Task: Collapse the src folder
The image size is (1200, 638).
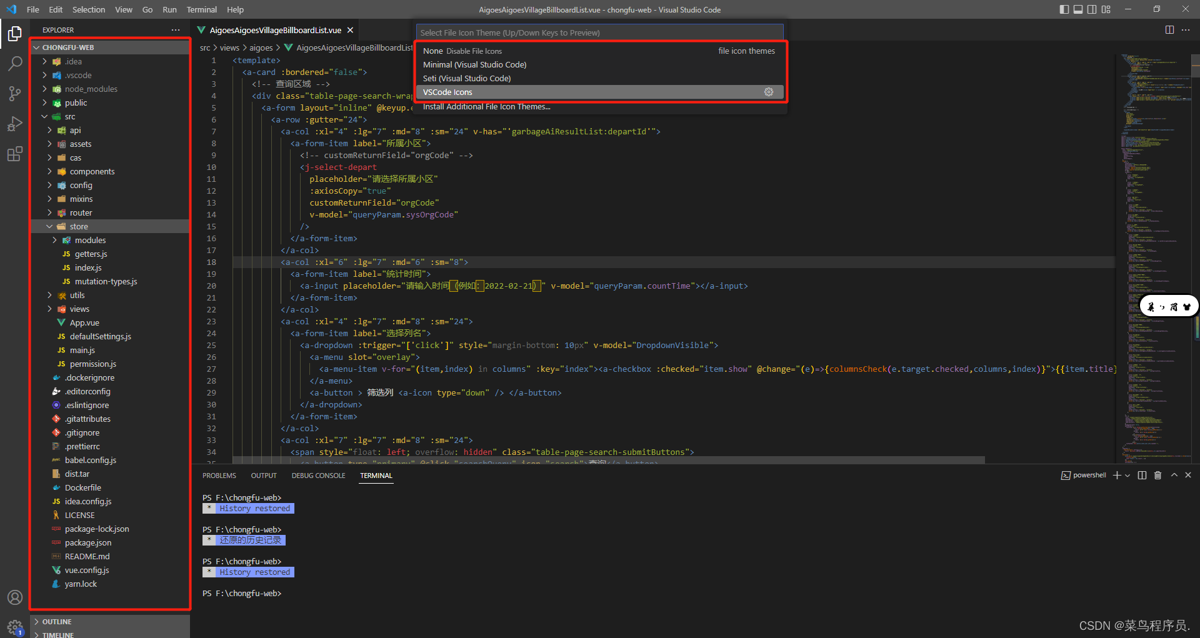Action: (111, 116)
